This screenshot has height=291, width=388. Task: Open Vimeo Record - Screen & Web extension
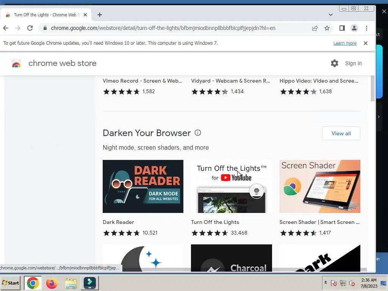(142, 81)
